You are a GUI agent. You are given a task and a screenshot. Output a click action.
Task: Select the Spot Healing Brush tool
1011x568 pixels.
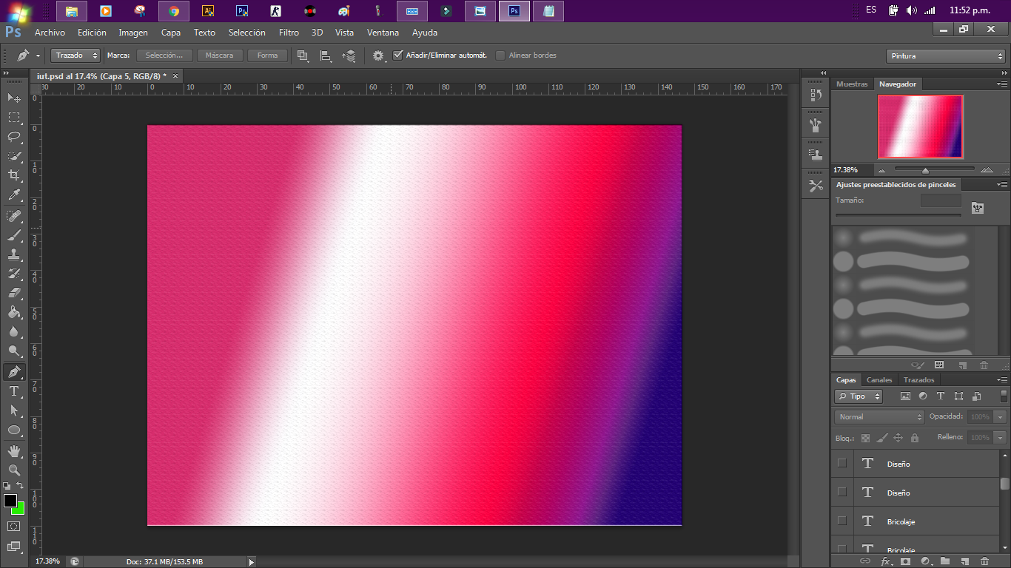click(14, 216)
